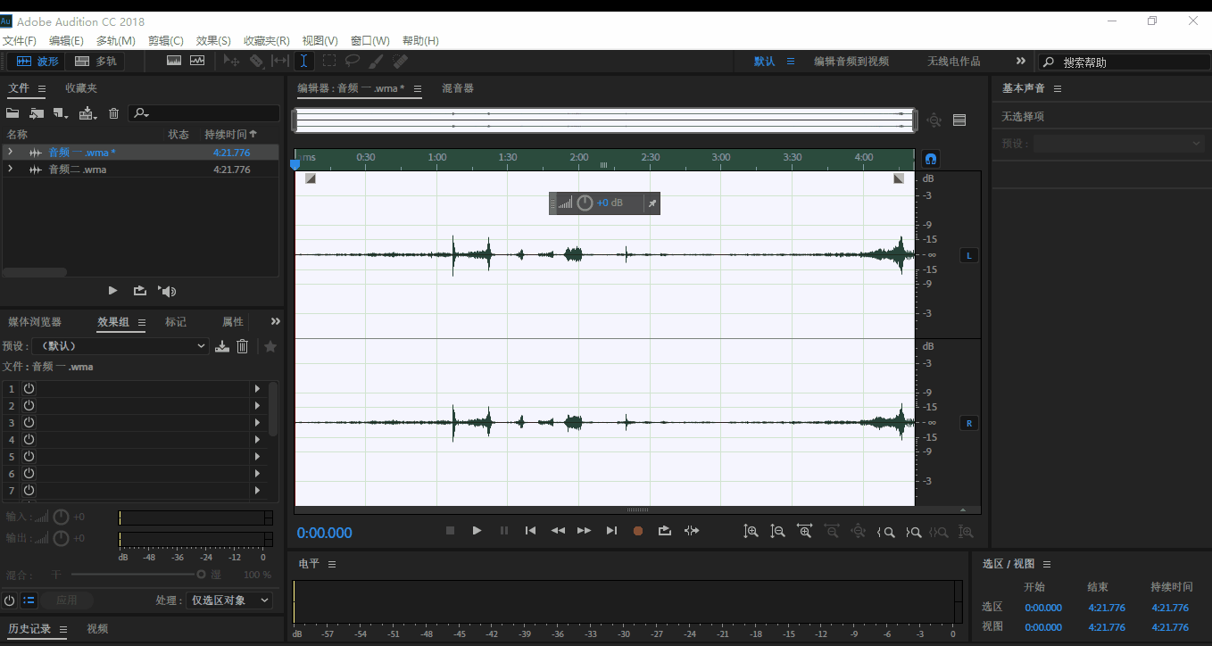This screenshot has height=646, width=1212.
Task: Open effect list arrow for slot 4
Action: point(258,439)
